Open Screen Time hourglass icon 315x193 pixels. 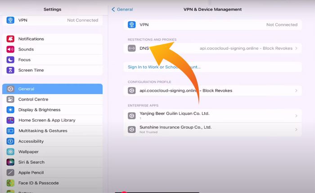click(10, 70)
